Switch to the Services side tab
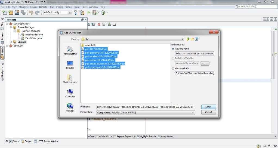Screen dimensions: 278x148 point(2,38)
